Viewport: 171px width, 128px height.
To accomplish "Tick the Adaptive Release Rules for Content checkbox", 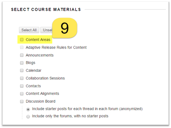I will [22, 47].
